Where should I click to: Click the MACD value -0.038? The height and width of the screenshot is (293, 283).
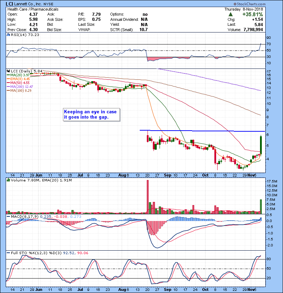61,217
